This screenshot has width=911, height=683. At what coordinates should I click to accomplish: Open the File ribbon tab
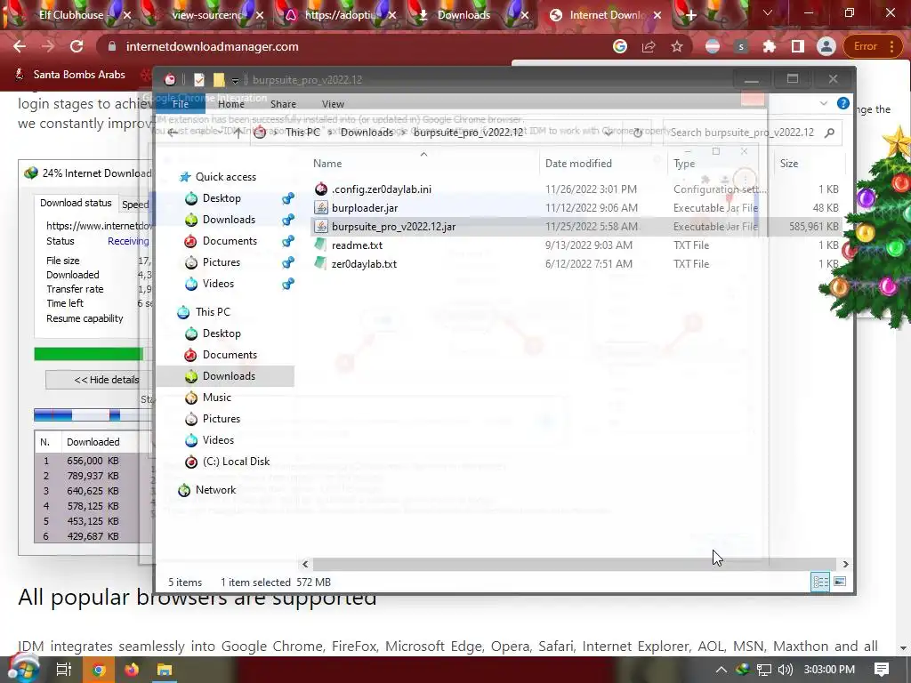[181, 104]
